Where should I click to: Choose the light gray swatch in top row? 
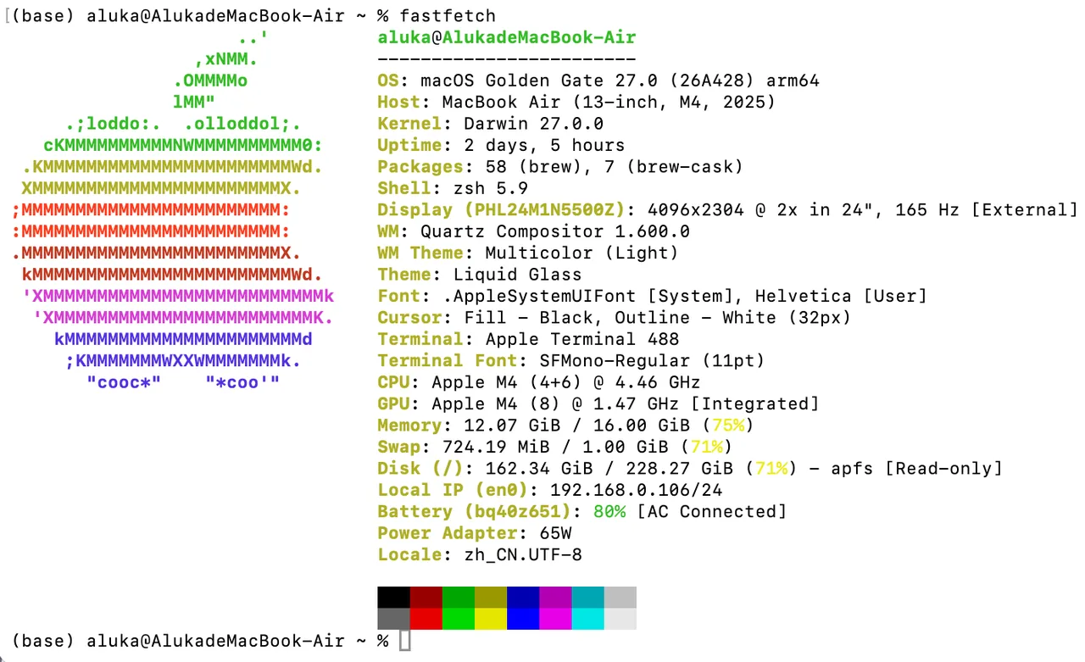[x=620, y=597]
